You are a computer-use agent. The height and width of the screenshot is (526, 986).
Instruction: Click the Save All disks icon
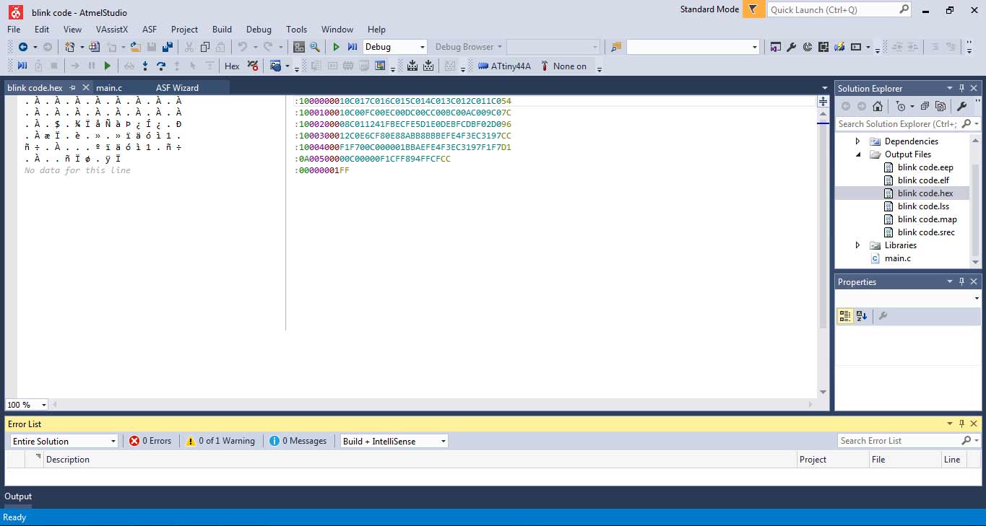click(168, 47)
